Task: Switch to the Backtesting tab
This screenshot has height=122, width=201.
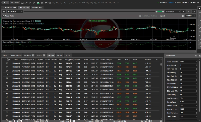Action: pyautogui.click(x=24, y=8)
